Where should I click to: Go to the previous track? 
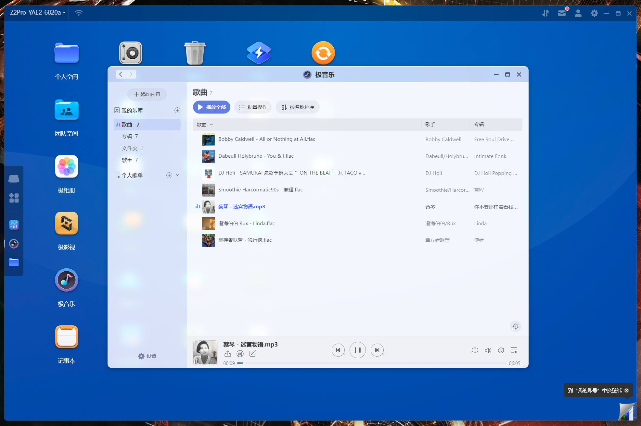338,350
